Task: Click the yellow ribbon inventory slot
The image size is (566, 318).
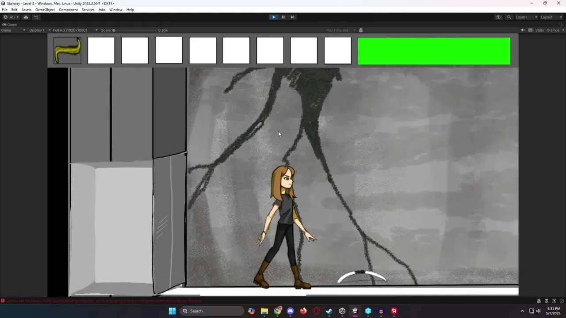Action: pyautogui.click(x=67, y=50)
